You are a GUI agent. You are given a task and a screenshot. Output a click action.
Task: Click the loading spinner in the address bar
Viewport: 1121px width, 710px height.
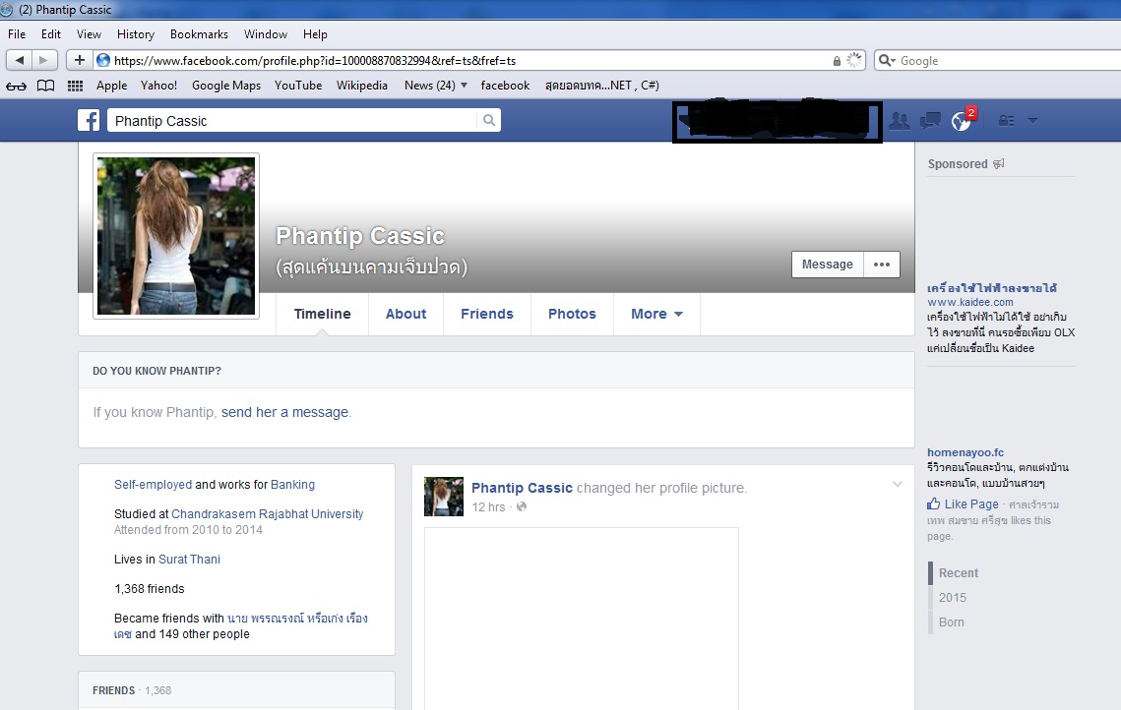click(854, 61)
